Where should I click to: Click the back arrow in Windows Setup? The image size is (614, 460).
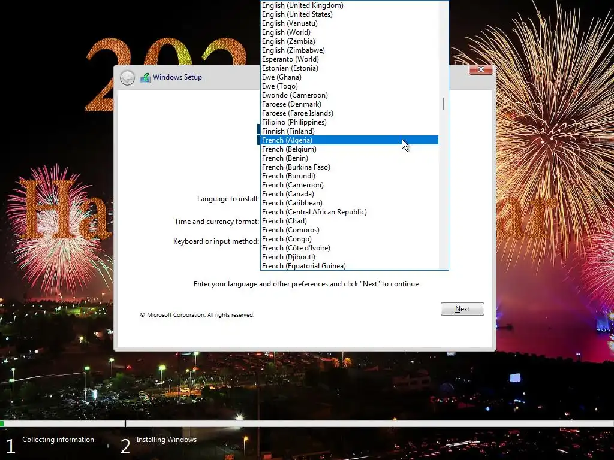(127, 78)
